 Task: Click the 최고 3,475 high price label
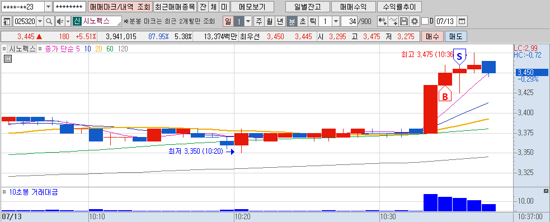coord(427,54)
